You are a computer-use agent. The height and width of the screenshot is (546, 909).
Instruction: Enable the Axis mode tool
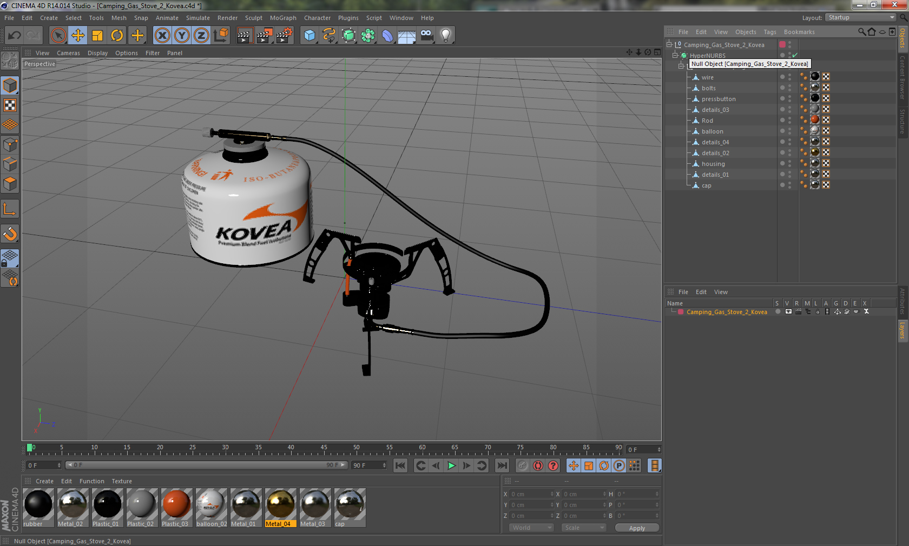10,209
